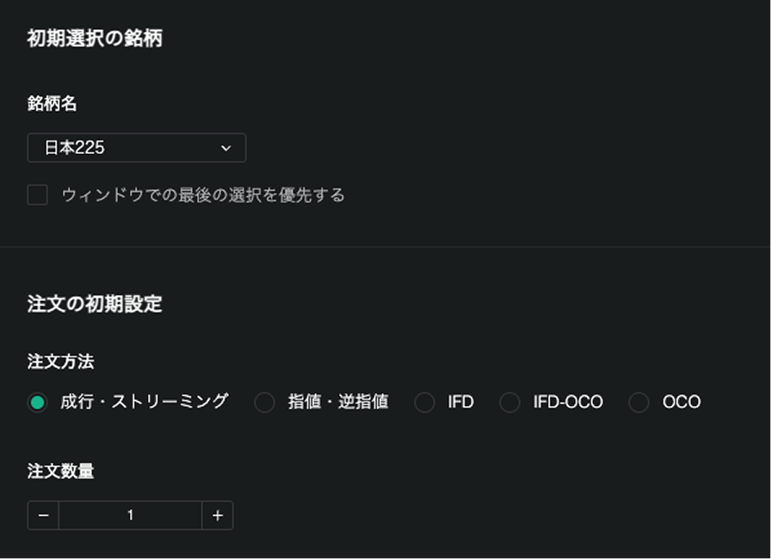This screenshot has width=771, height=559.
Task: Click the chevron arrow in 銘柄名 dropdown
Action: [226, 148]
